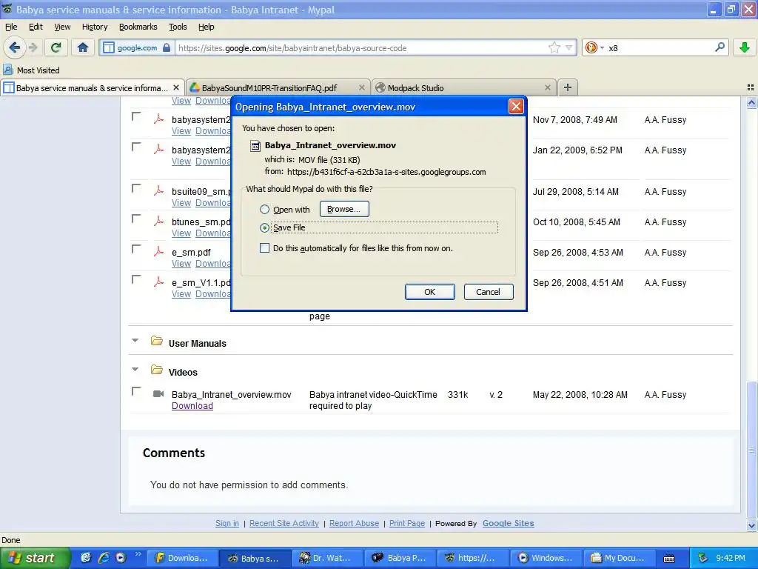Open the Bookmarks menu
758x569 pixels.
pos(138,27)
